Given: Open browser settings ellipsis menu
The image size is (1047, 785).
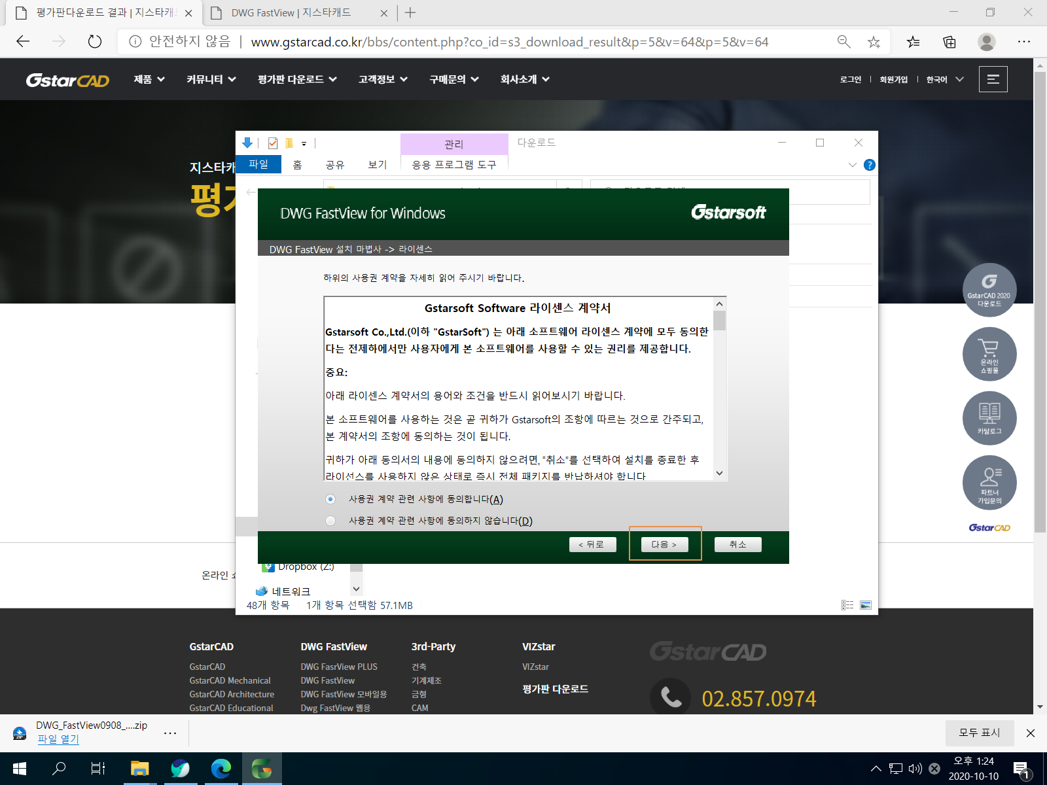Looking at the screenshot, I should 1024,42.
